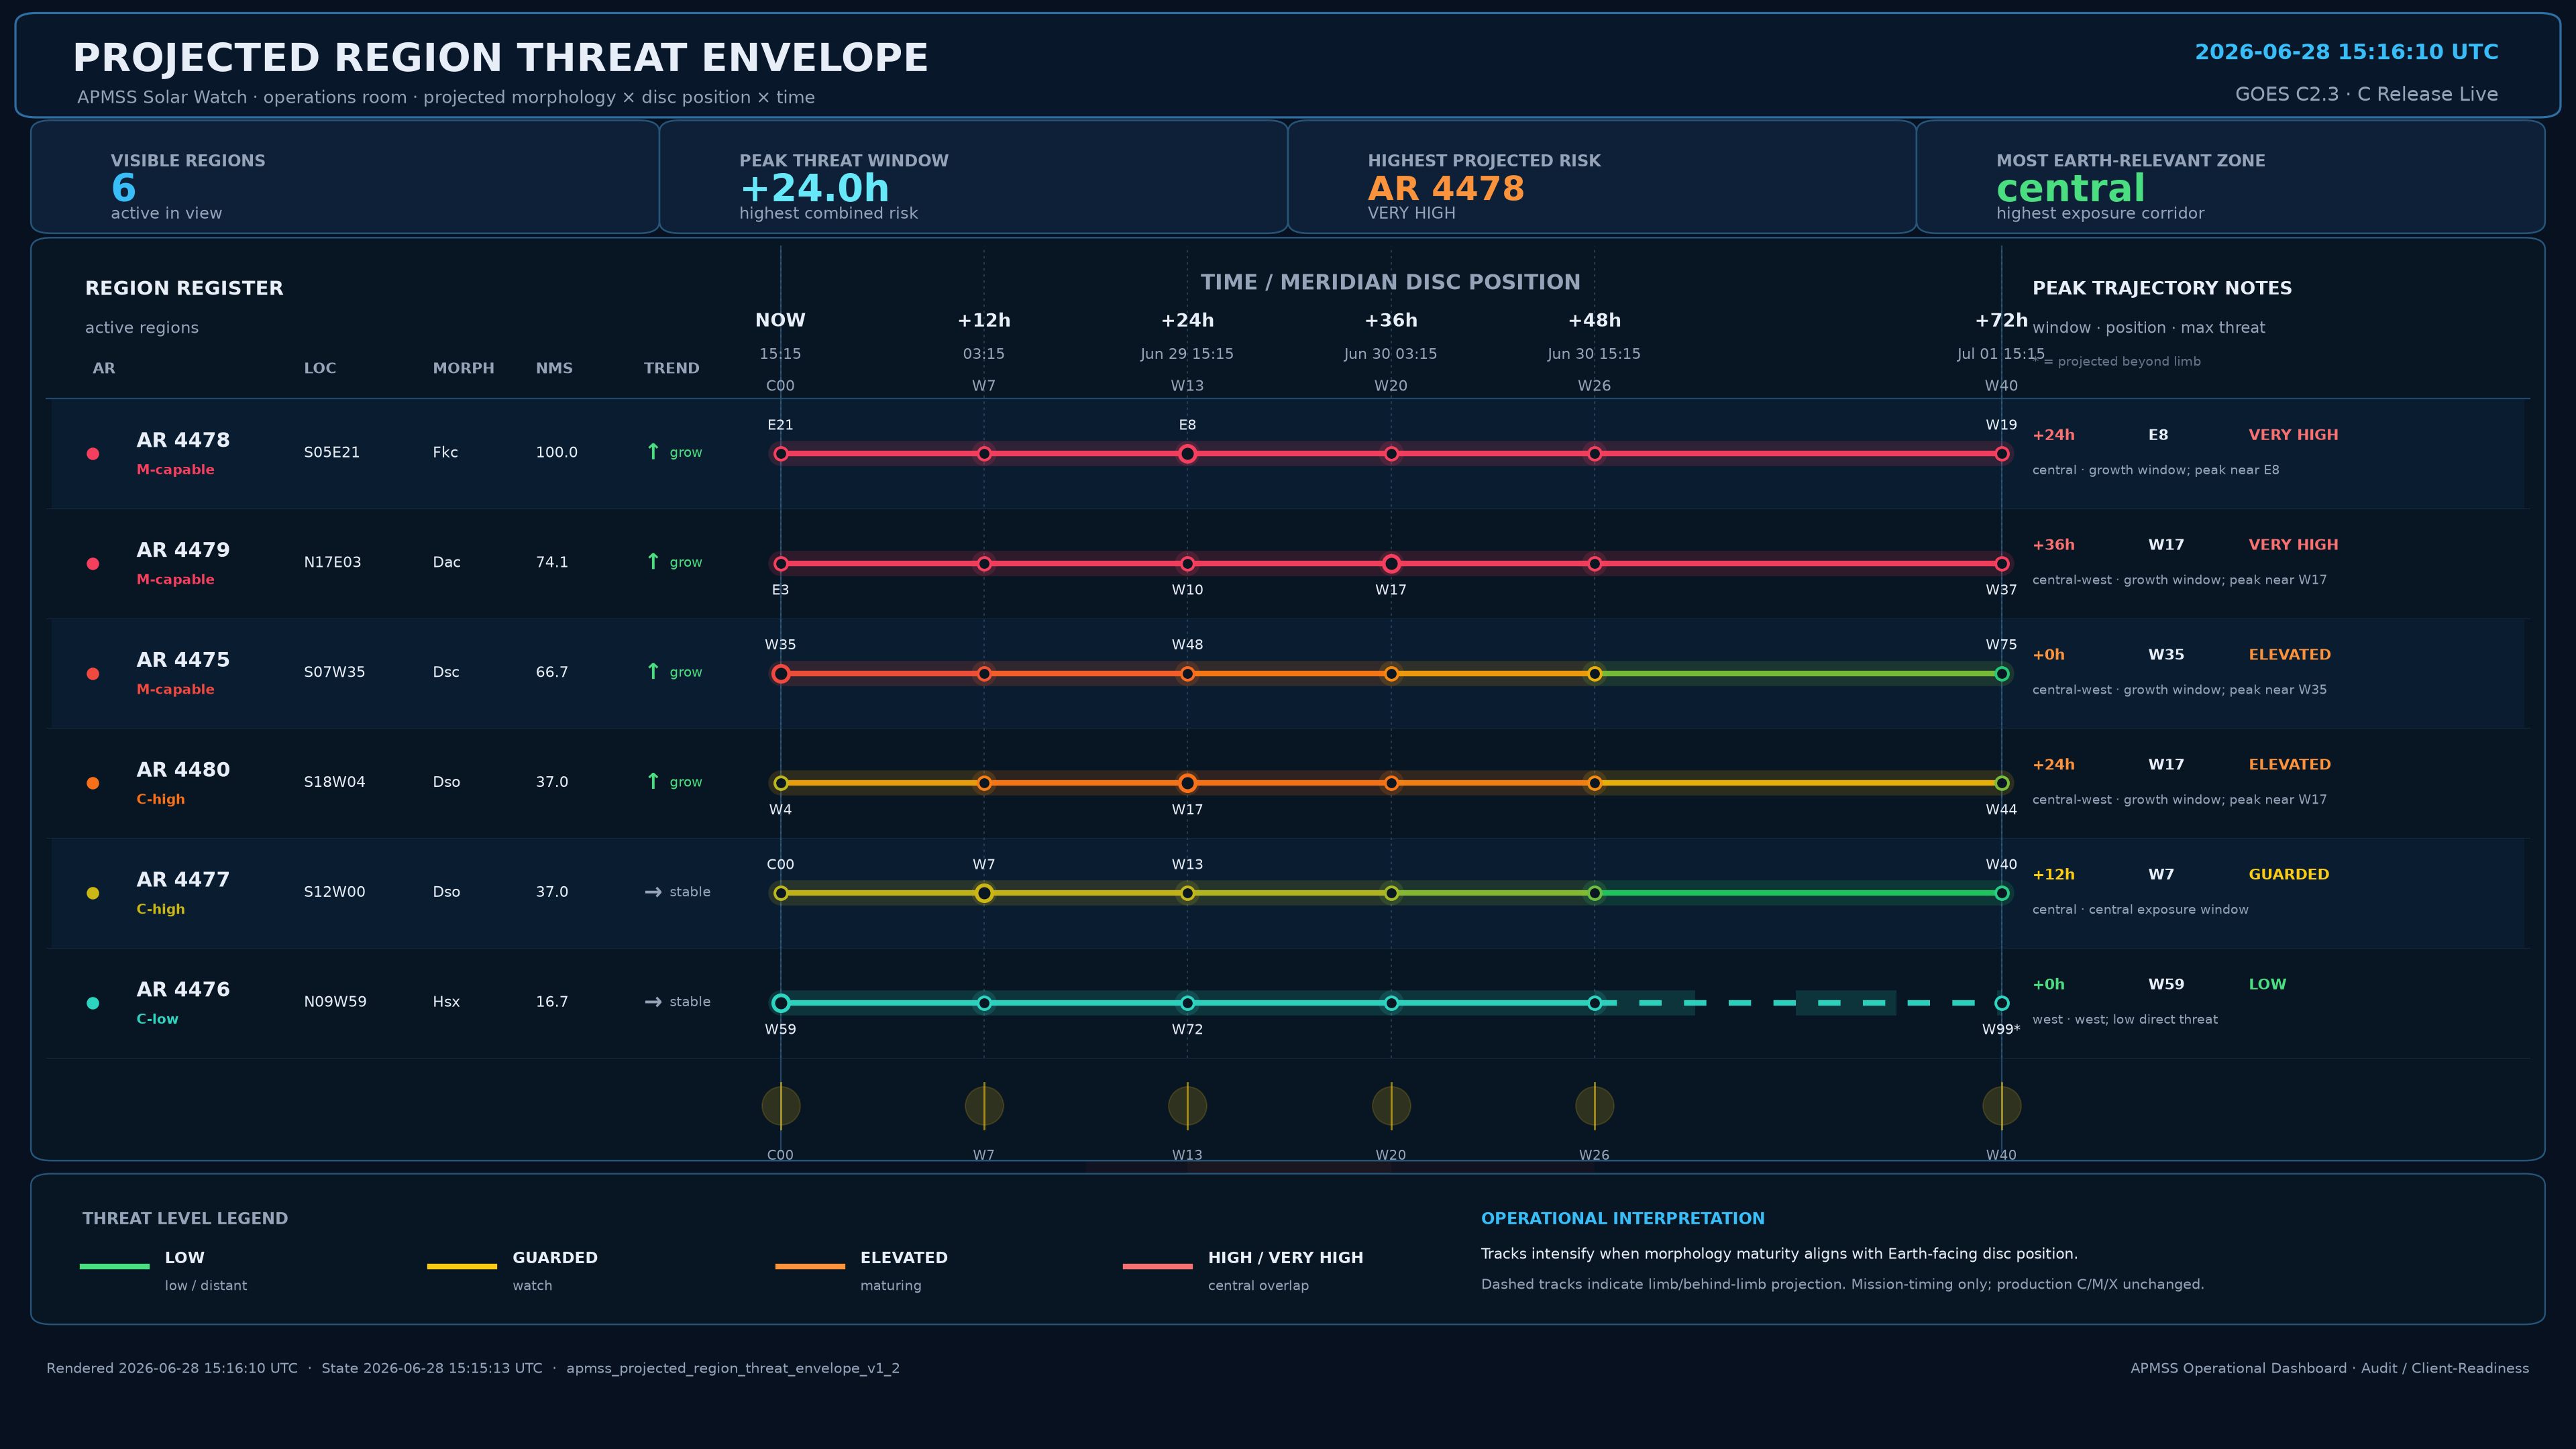Click the +24h time column header
The height and width of the screenshot is (1449, 2576).
1187,320
